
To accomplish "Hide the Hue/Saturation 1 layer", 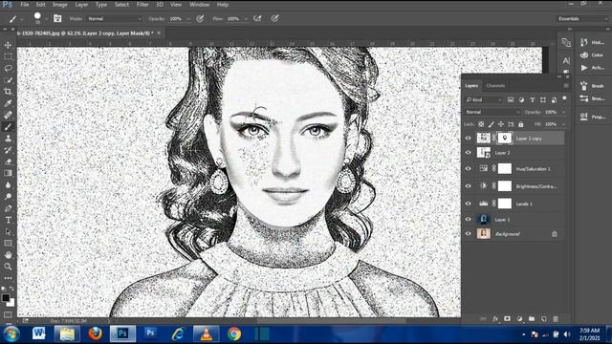I will [x=469, y=168].
